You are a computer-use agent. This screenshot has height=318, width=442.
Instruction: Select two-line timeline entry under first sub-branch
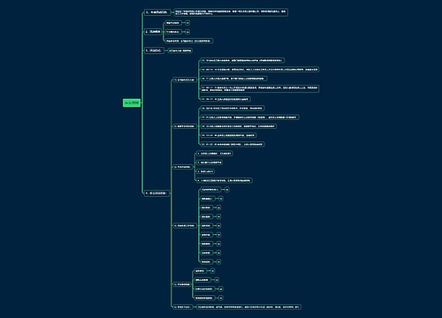(x=260, y=88)
